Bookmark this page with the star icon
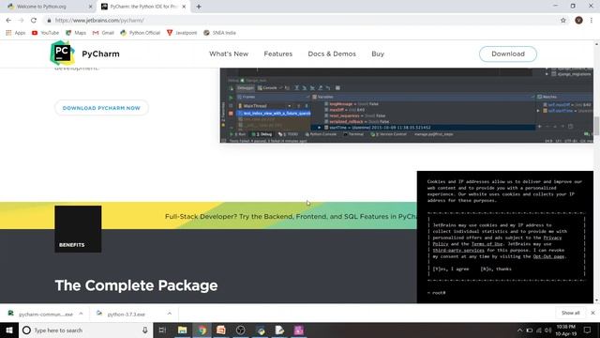Viewport: 600px width, 338px height. [x=562, y=21]
